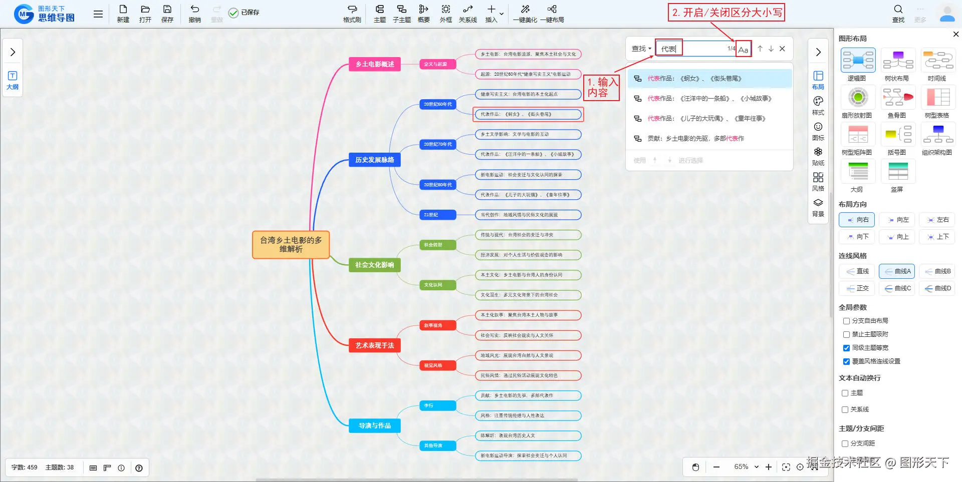This screenshot has width=962, height=482.
Task: Switch to the 贴纸 sidebar tab
Action: [818, 157]
